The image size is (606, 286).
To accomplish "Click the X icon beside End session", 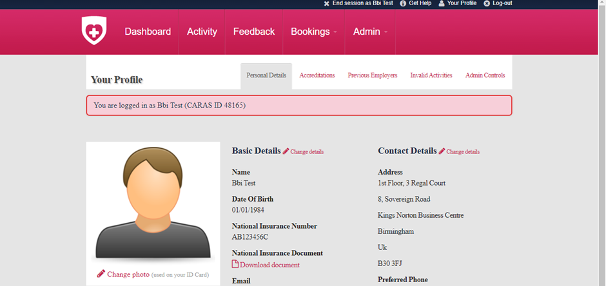I will (327, 3).
